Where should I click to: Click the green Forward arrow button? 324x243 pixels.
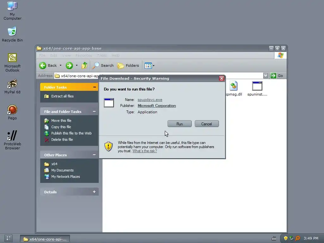point(69,65)
